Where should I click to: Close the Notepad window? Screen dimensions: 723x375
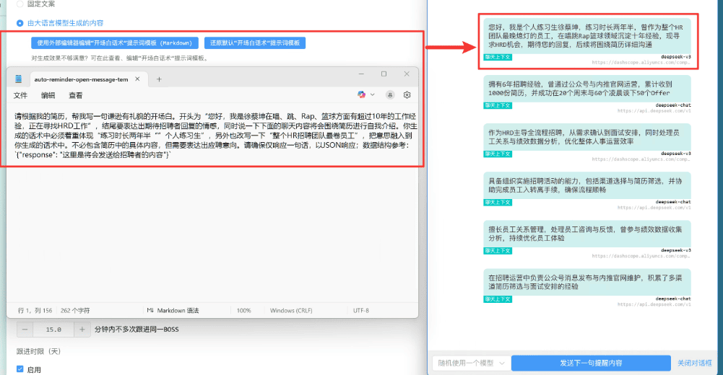tap(406, 74)
